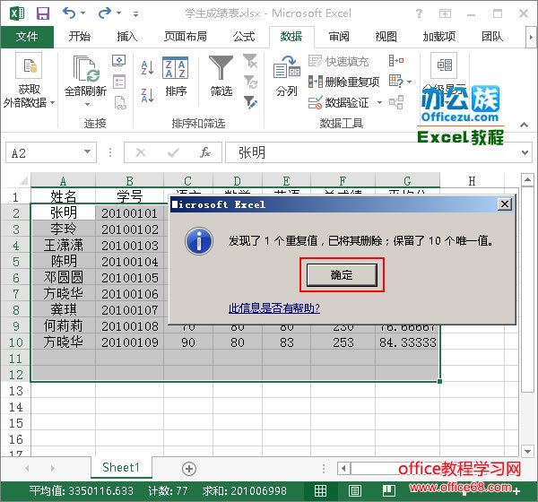Switch to Page Break Preview in status bar
The height and width of the screenshot is (502, 538).
[389, 490]
